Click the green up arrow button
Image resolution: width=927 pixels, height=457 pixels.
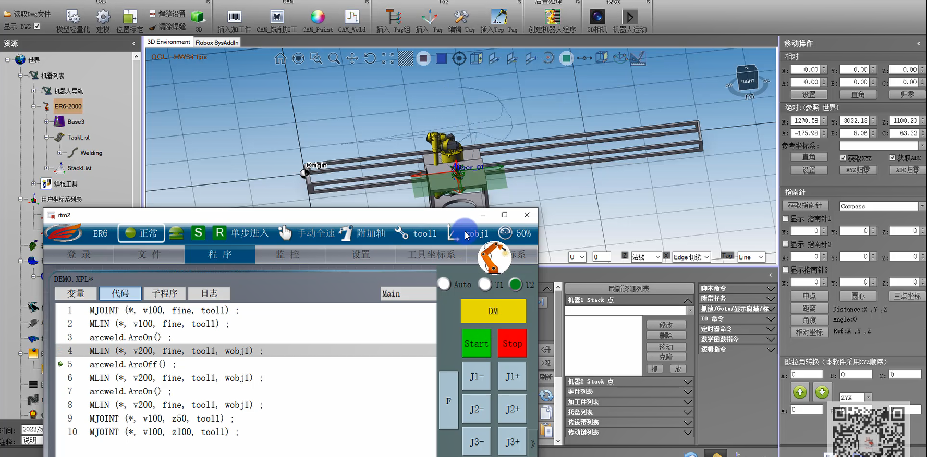point(800,391)
